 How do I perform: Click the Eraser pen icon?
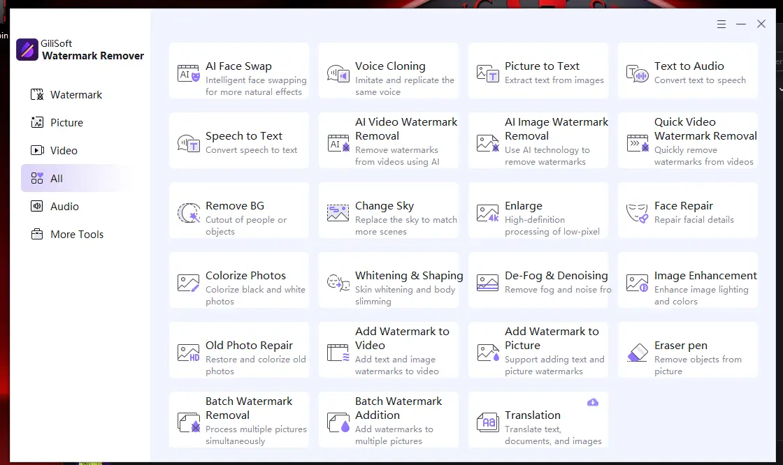(638, 353)
